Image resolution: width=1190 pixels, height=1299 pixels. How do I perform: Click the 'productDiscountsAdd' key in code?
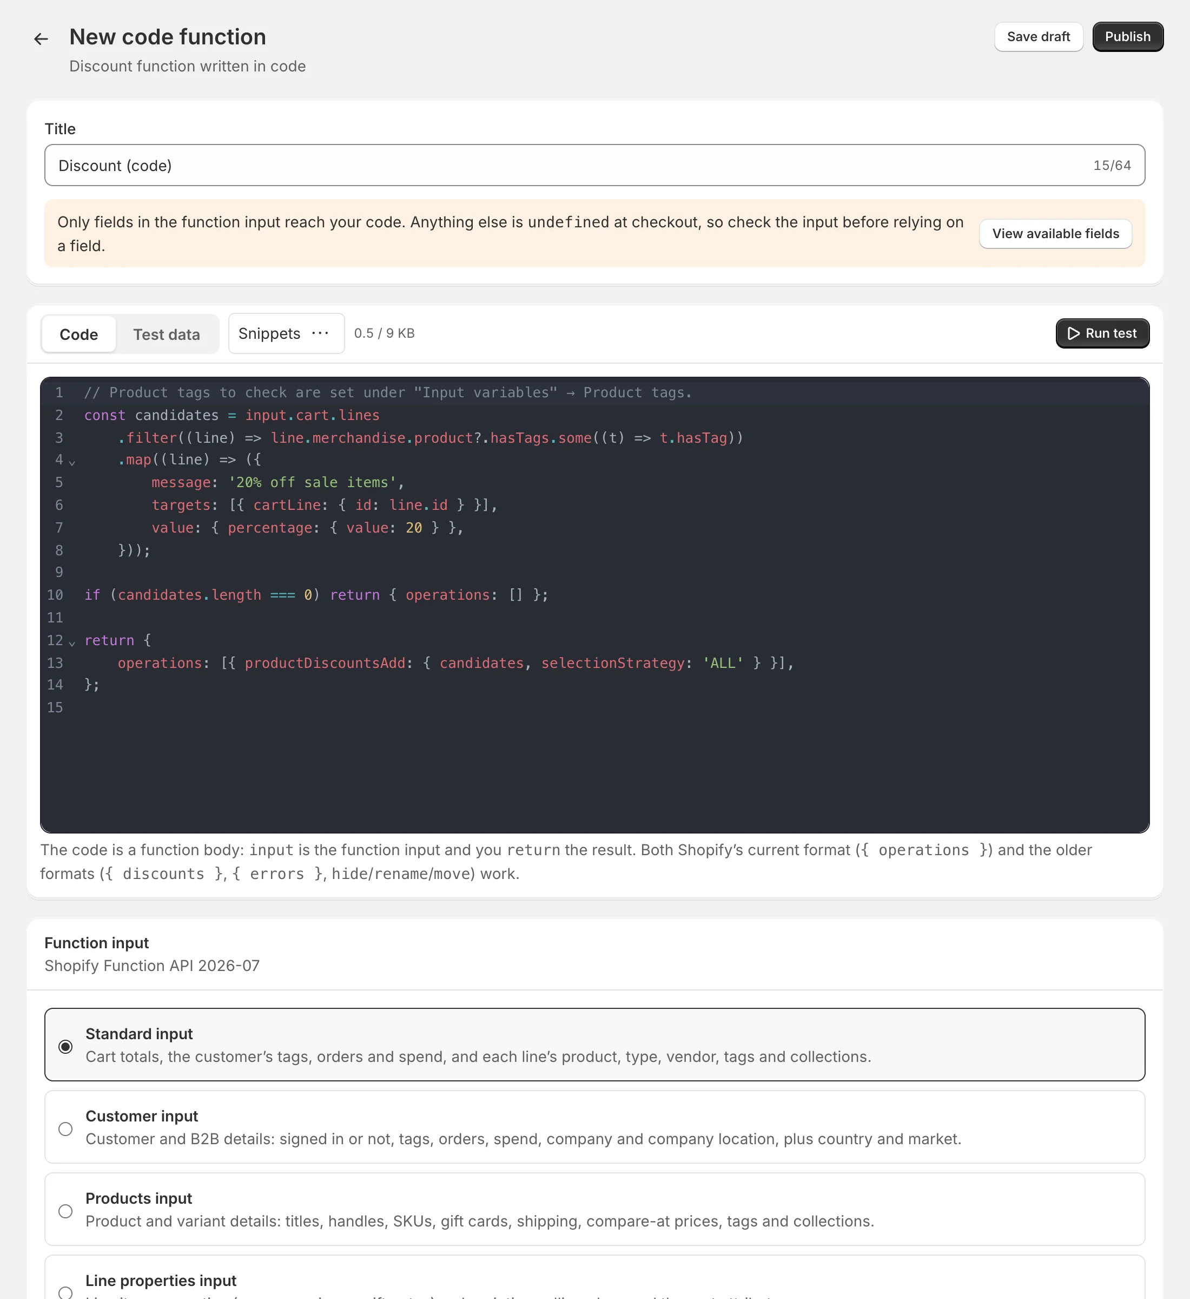325,662
